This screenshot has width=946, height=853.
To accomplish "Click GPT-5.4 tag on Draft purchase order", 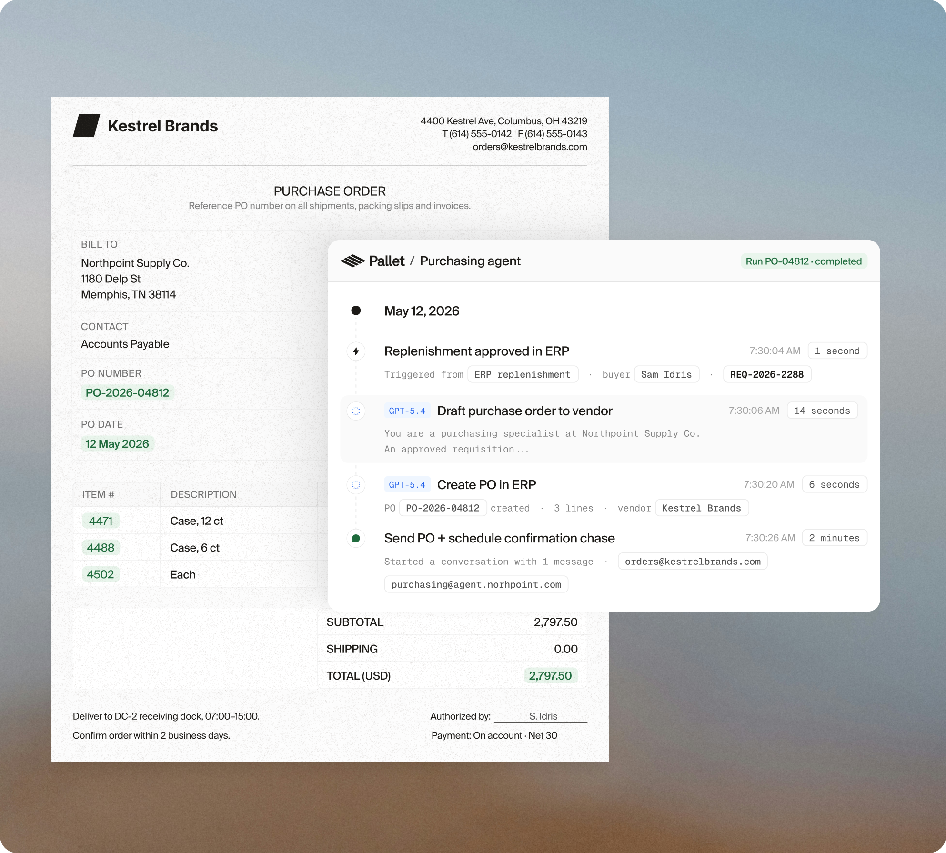I will point(407,411).
